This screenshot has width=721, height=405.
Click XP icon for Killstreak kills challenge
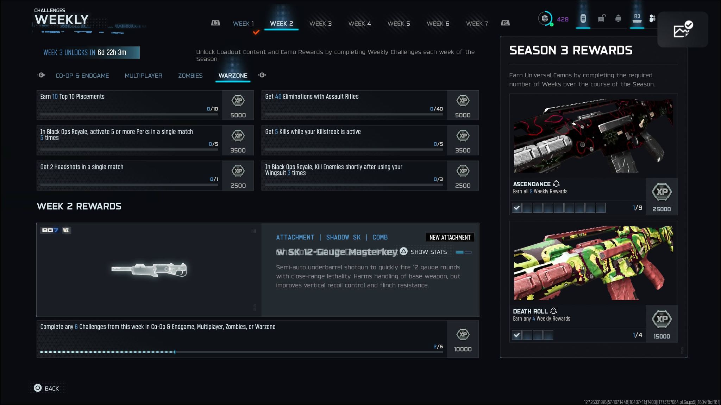click(463, 136)
